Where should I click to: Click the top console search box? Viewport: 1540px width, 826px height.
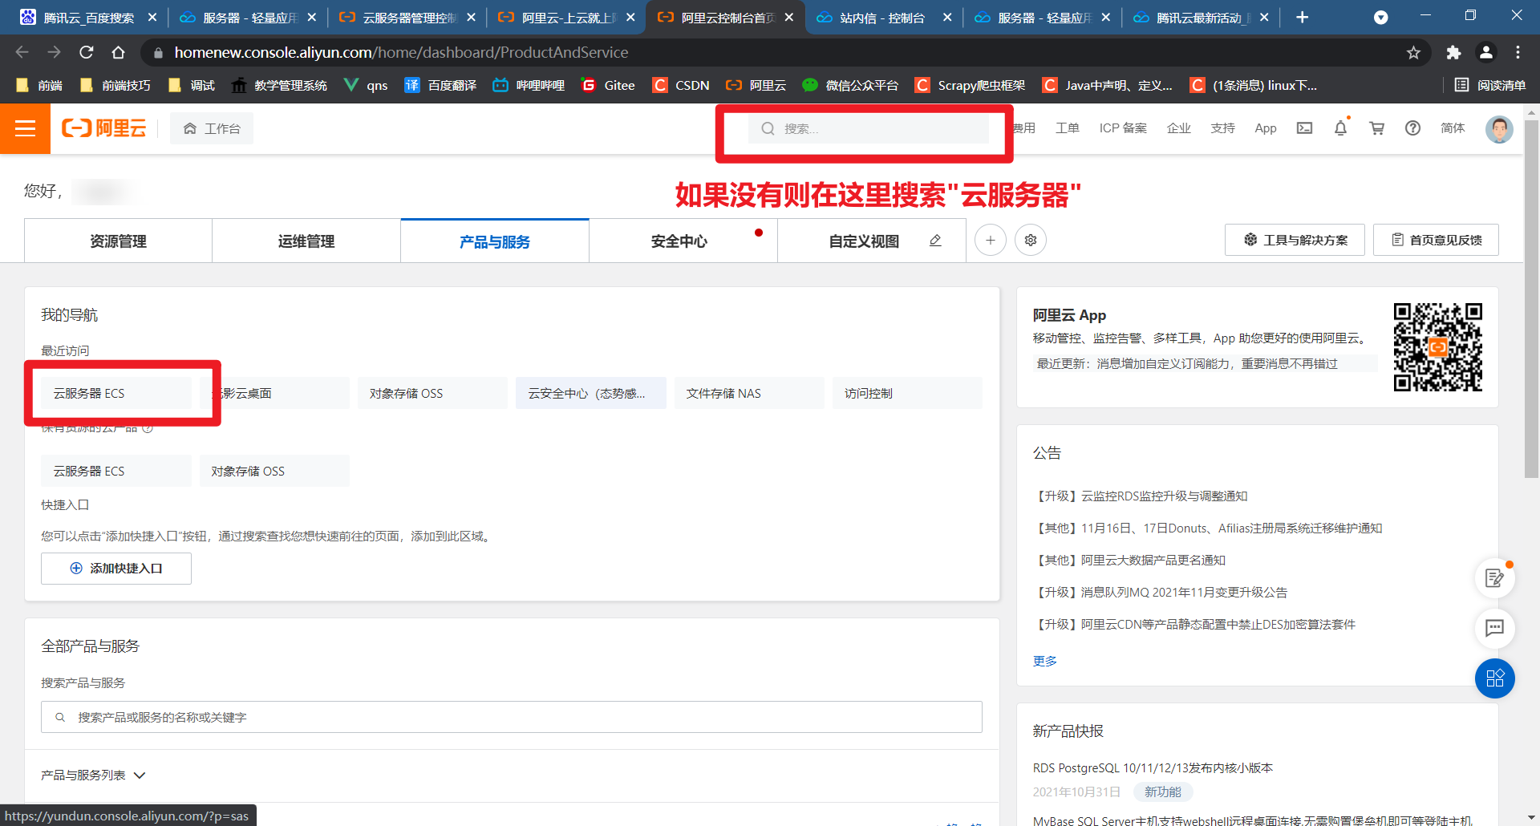(x=869, y=128)
